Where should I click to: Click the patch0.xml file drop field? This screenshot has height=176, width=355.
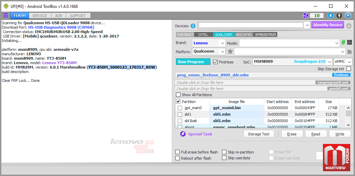(x=264, y=89)
